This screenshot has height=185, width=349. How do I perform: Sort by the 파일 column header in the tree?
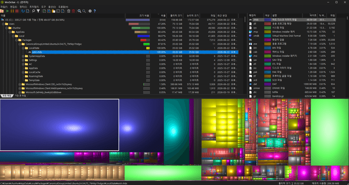point(208,16)
